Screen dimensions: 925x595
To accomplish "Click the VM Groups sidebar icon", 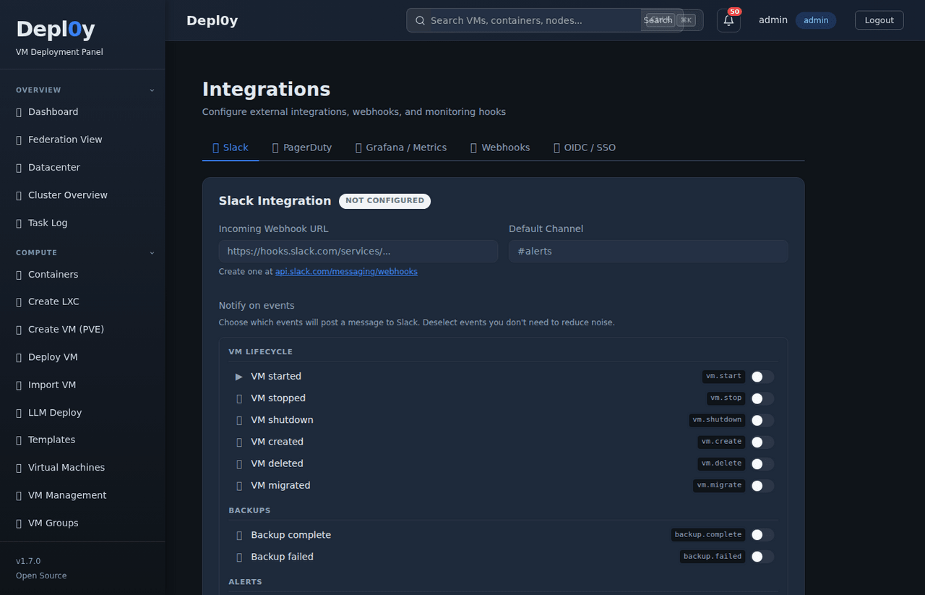I will pyautogui.click(x=19, y=523).
